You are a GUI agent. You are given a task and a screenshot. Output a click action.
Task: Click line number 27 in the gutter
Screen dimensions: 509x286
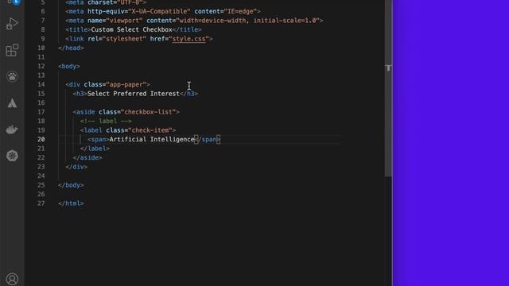[41, 203]
